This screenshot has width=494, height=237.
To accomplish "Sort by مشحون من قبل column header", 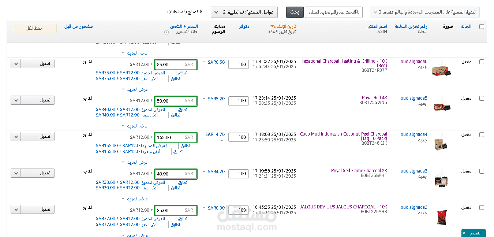I will [78, 26].
